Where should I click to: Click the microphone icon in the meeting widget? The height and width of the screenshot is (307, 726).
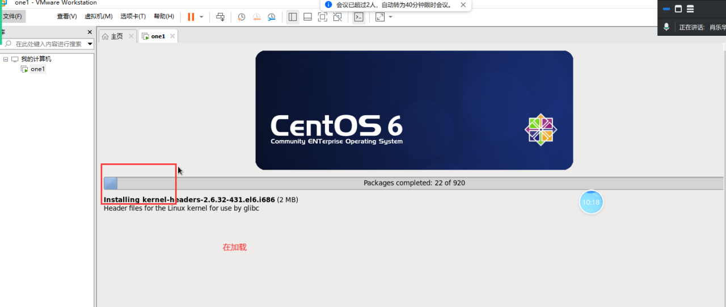click(667, 27)
